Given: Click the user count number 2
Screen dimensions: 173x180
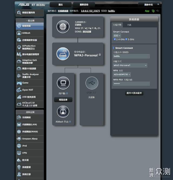Looking at the screenshot, I should [x=67, y=93].
